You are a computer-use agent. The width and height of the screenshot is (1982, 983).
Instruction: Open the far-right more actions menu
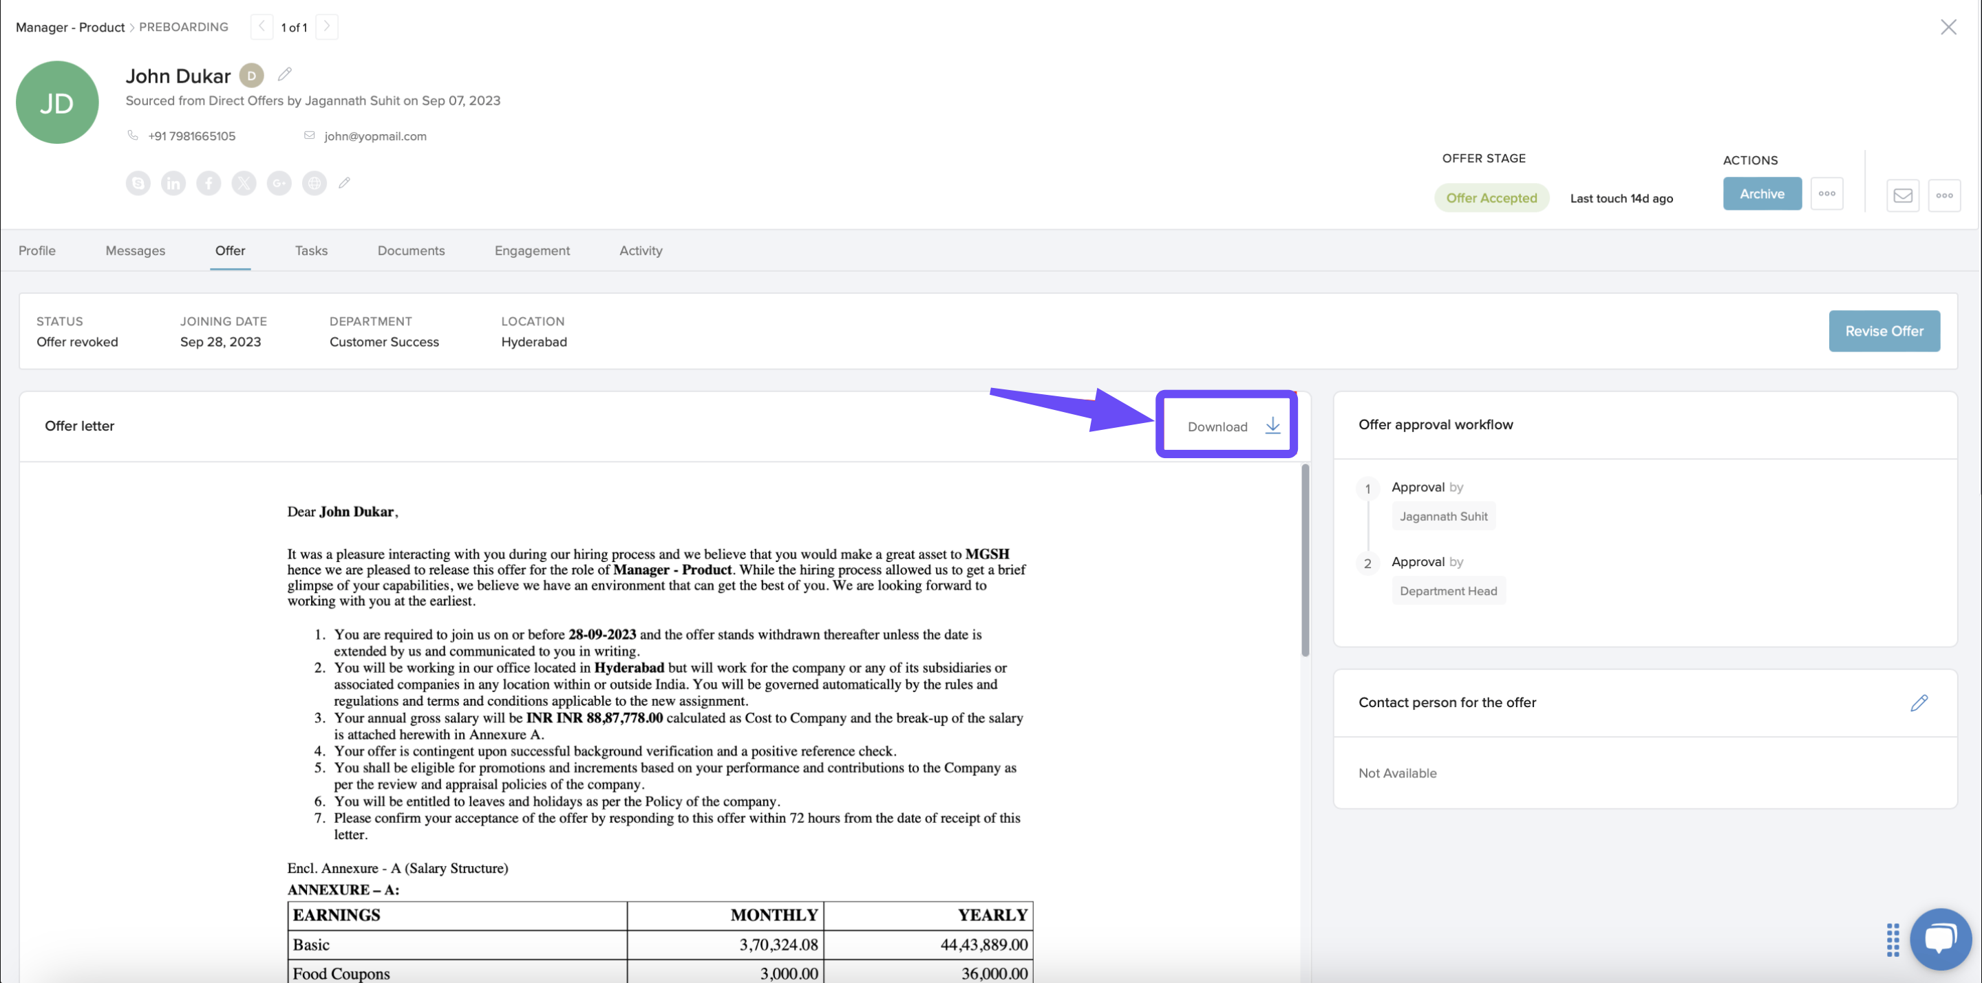(x=1944, y=195)
